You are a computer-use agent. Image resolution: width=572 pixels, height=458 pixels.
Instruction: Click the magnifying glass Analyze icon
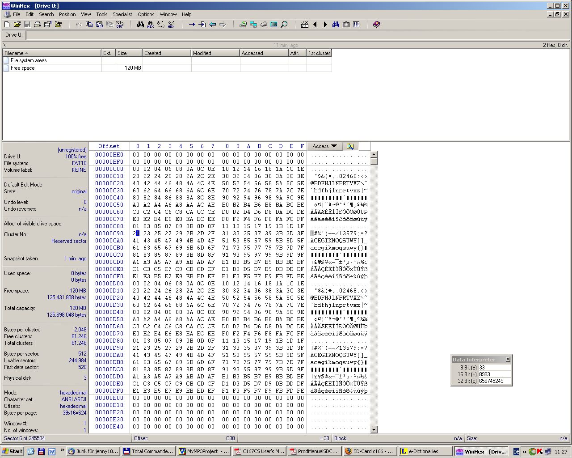click(x=284, y=25)
